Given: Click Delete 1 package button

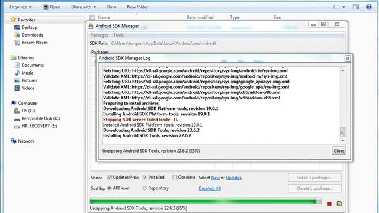Looking at the screenshot, I should [x=314, y=188].
